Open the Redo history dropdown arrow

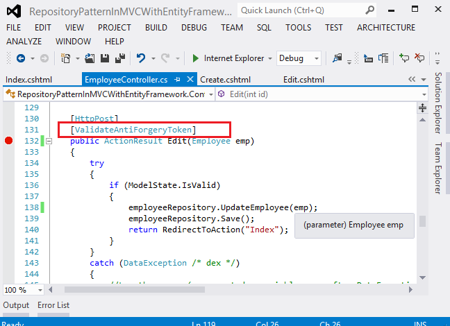178,59
